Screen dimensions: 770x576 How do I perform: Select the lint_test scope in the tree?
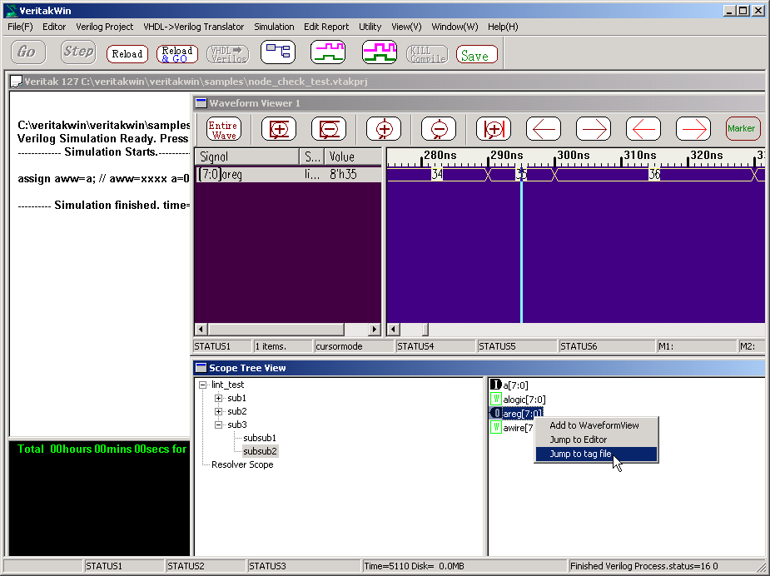228,385
